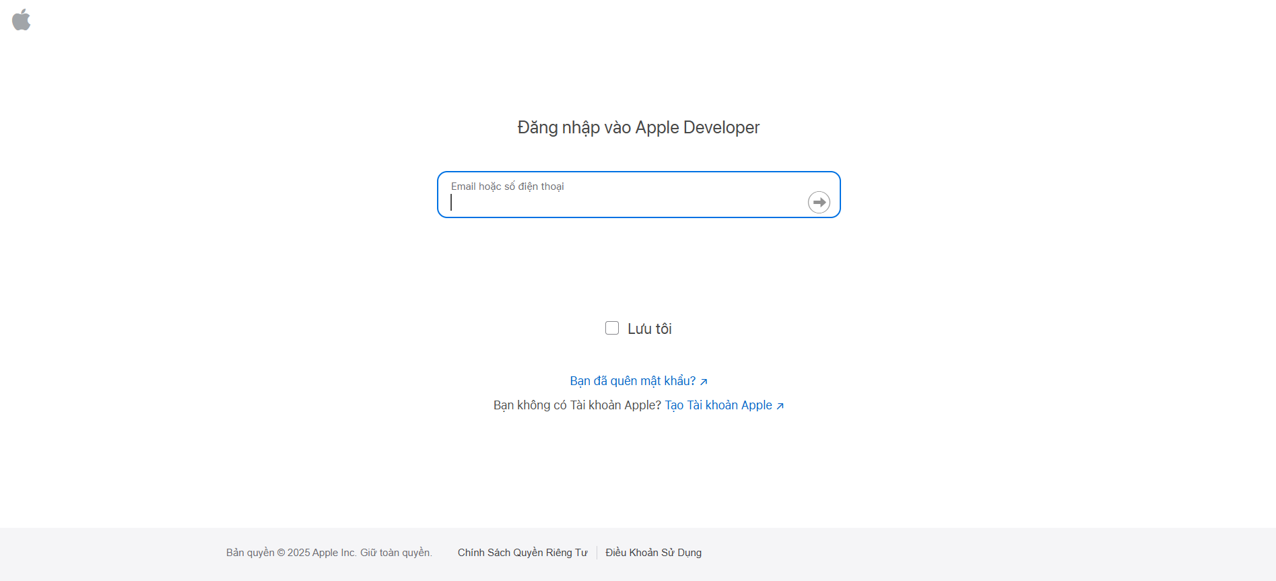The height and width of the screenshot is (581, 1276).
Task: Click the Đăng nhập vào Apple Developer heading
Action: click(x=638, y=128)
